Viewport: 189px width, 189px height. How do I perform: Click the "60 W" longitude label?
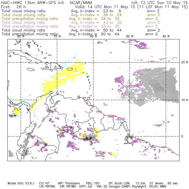93,36
